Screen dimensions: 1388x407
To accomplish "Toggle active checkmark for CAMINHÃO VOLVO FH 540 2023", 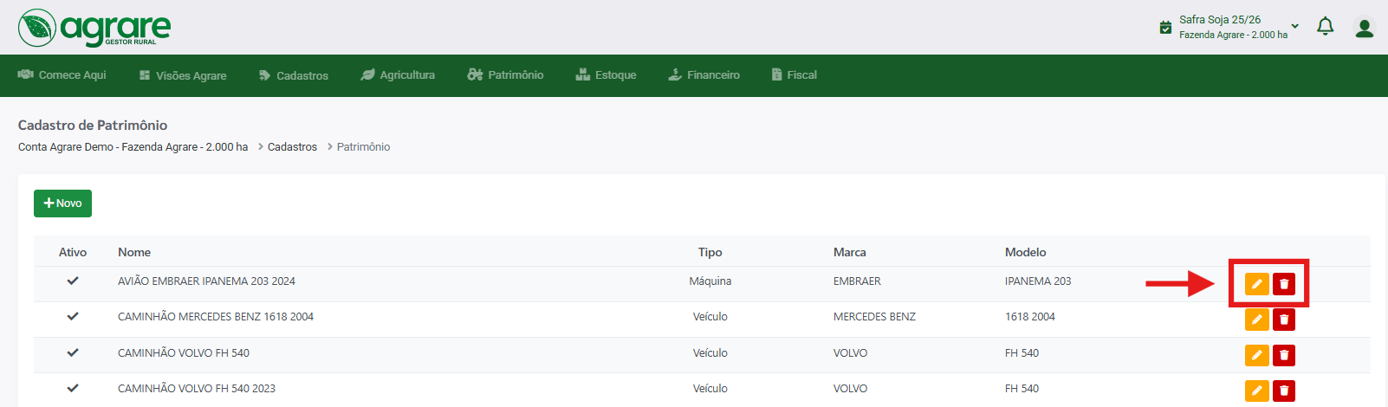I will point(73,388).
